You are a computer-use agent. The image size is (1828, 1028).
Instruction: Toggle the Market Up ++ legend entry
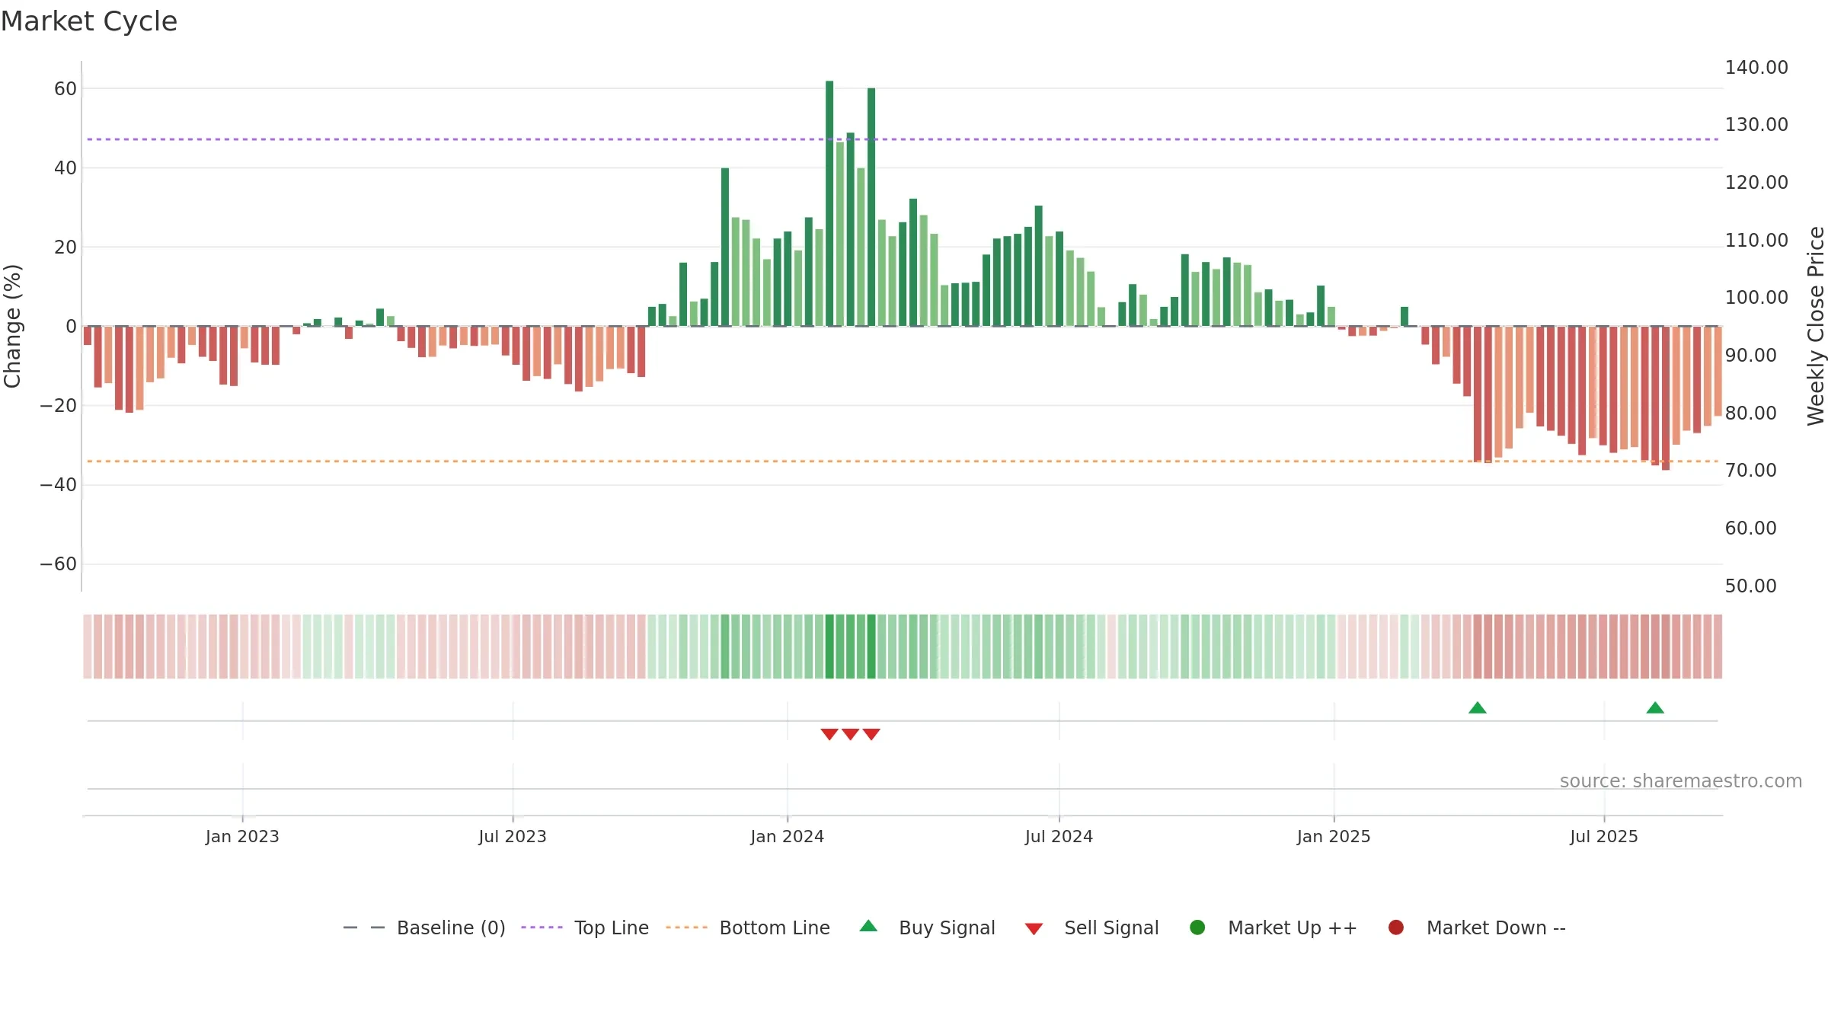1274,927
